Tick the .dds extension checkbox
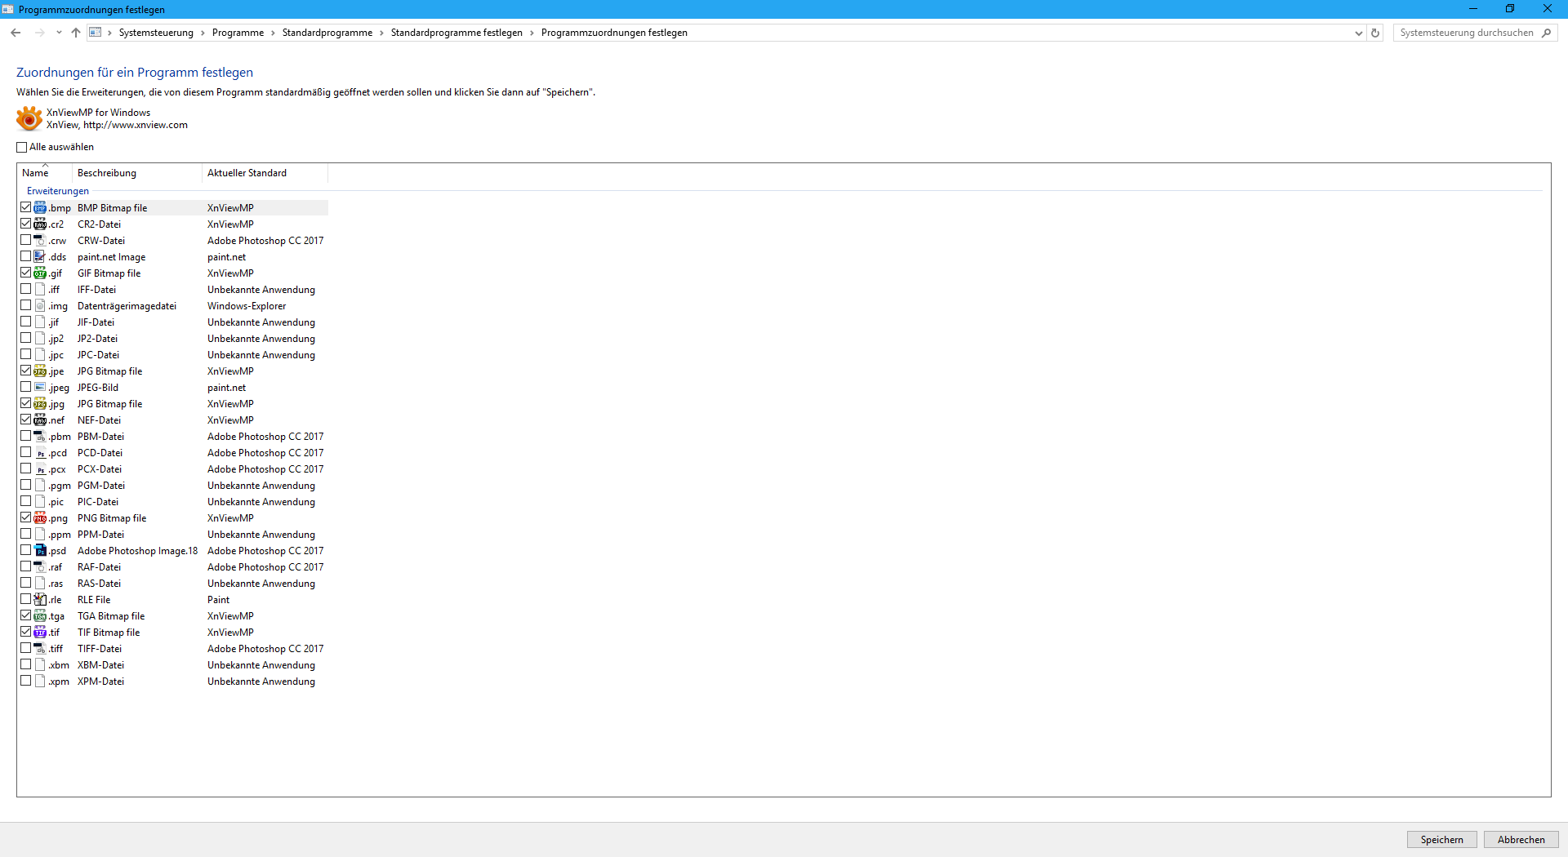This screenshot has height=857, width=1568. coord(26,256)
